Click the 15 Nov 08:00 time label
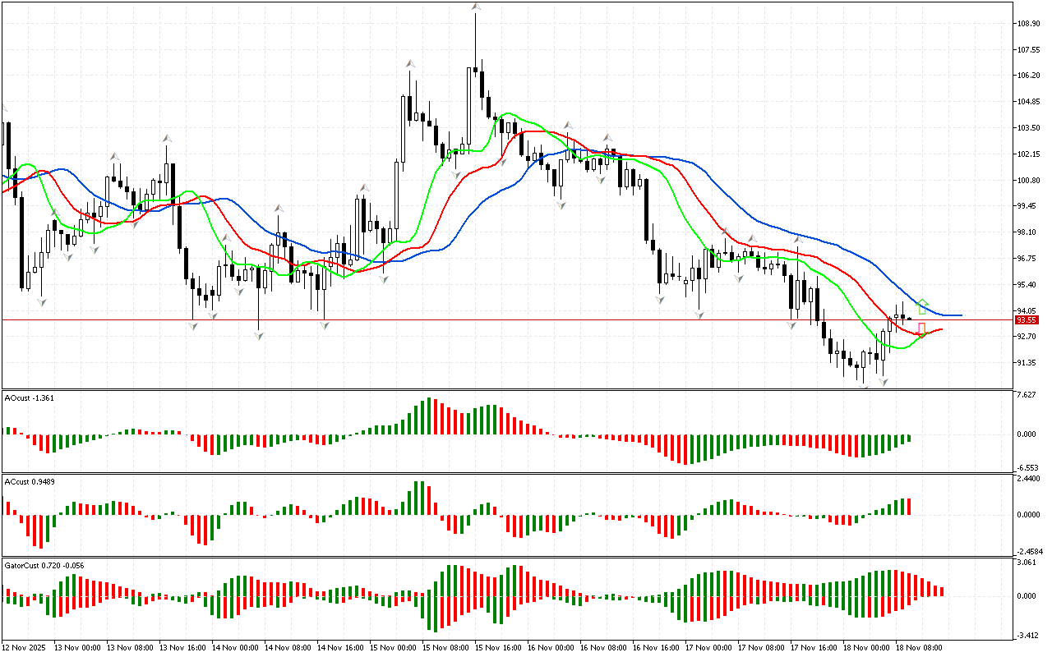The height and width of the screenshot is (657, 1052). (x=444, y=648)
